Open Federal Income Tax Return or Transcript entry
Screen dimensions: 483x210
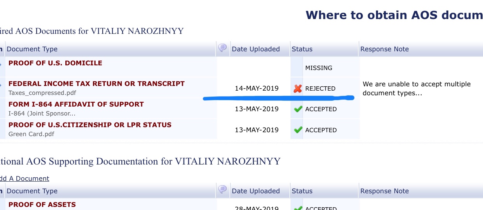(96, 84)
